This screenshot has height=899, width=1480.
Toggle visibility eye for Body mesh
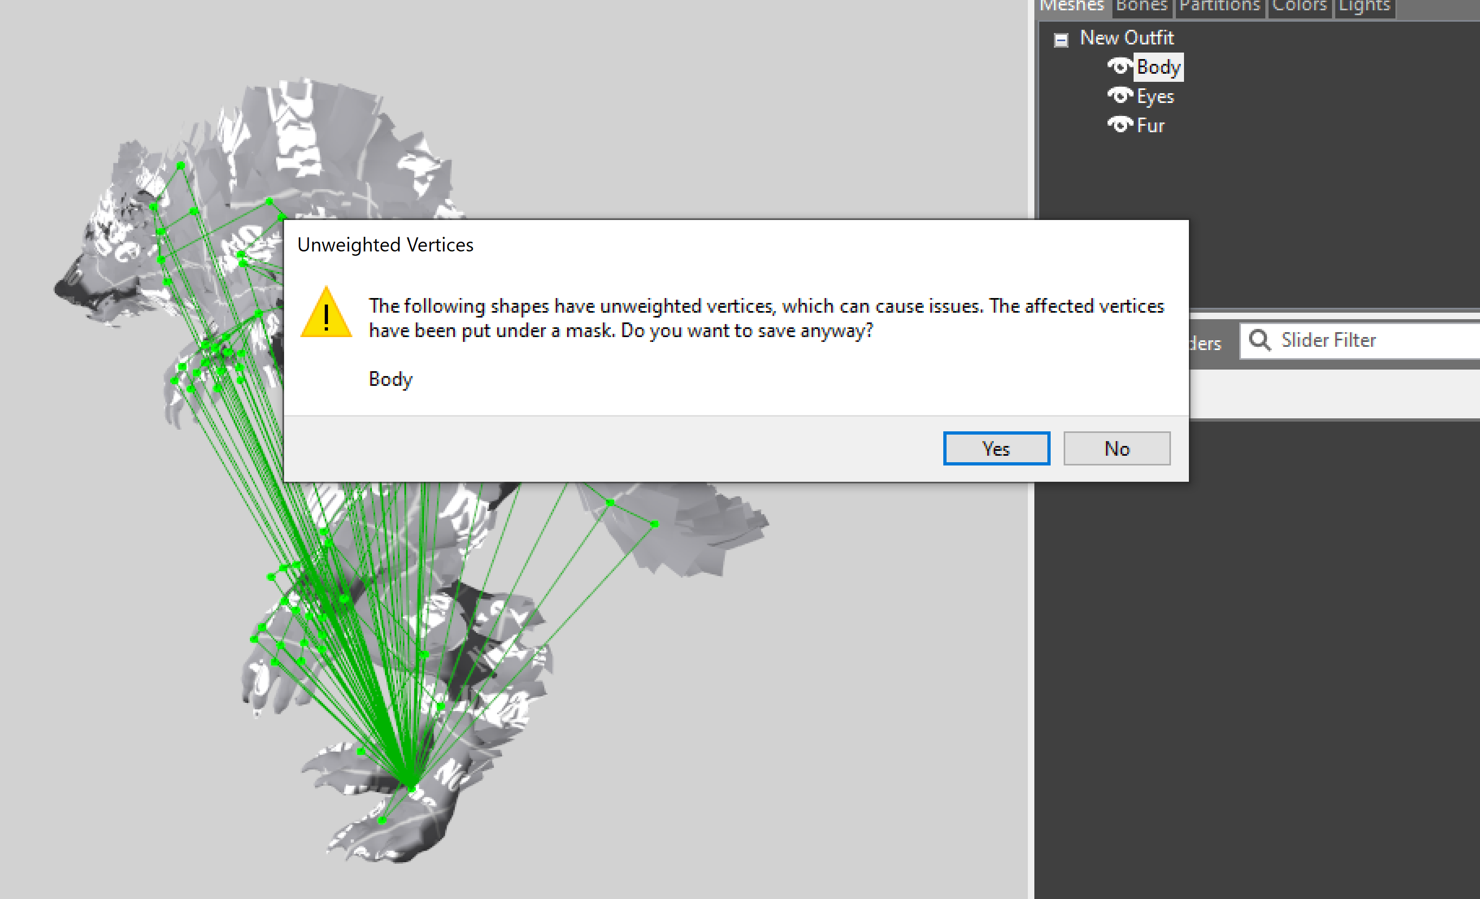coord(1119,66)
